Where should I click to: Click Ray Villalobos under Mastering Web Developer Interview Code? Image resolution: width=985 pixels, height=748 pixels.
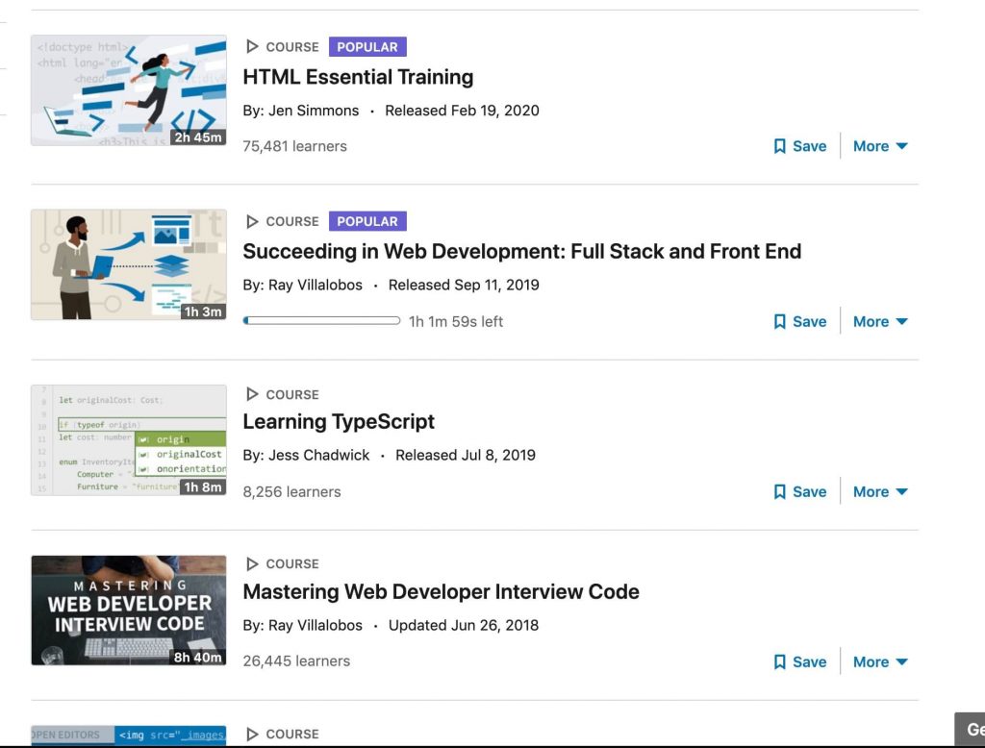(x=316, y=626)
